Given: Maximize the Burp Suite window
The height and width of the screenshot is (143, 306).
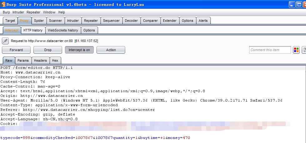Looking at the screenshot, I should click(x=299, y=4).
